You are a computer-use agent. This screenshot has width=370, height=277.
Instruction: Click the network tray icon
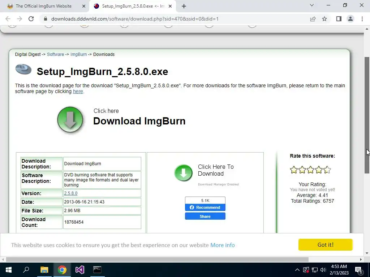(315, 270)
